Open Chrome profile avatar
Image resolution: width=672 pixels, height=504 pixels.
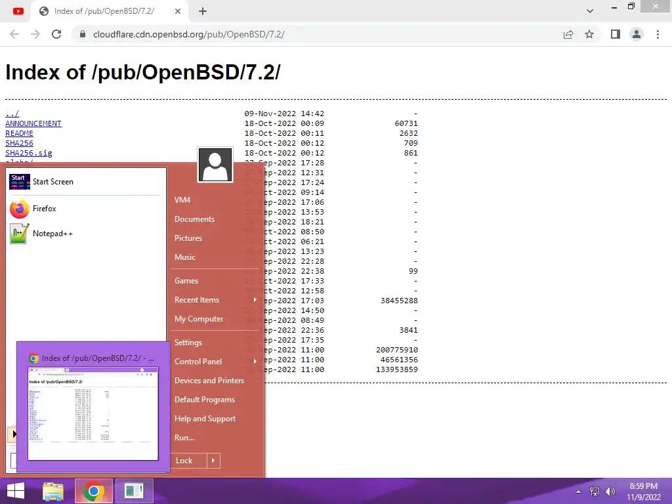point(637,34)
